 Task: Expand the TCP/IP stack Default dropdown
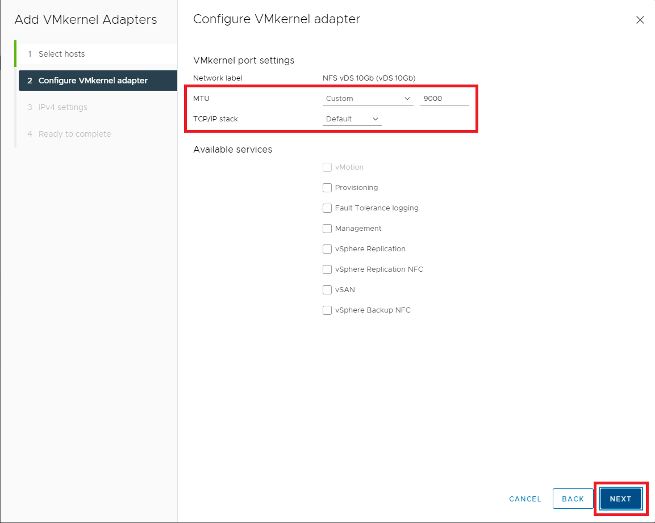click(352, 119)
